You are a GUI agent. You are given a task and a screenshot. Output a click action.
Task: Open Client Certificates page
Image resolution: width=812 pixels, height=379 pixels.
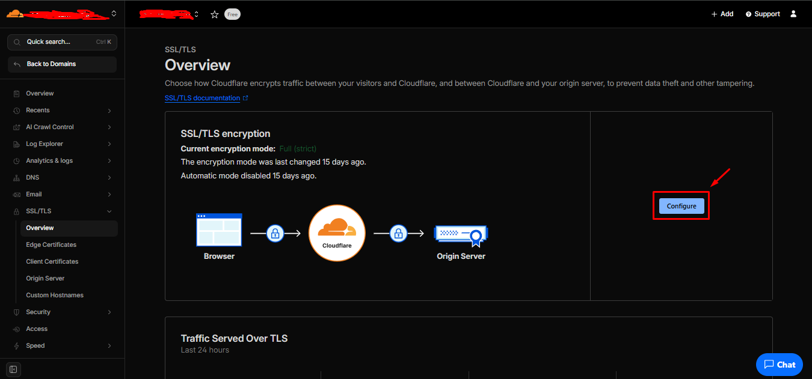52,262
